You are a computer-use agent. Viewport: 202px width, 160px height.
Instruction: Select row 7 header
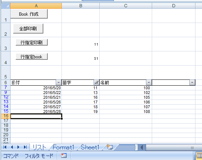click(6, 88)
